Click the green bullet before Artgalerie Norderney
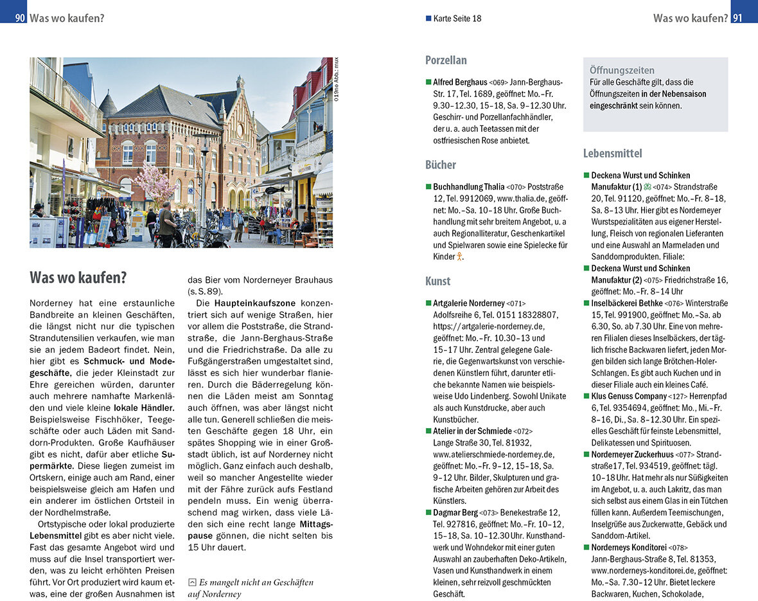The image size is (758, 601). point(428,303)
